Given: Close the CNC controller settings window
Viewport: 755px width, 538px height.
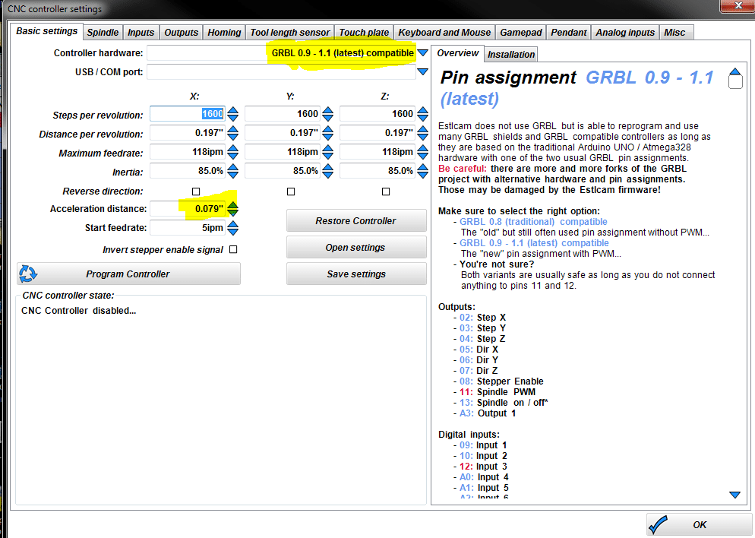Looking at the screenshot, I should point(738,6).
